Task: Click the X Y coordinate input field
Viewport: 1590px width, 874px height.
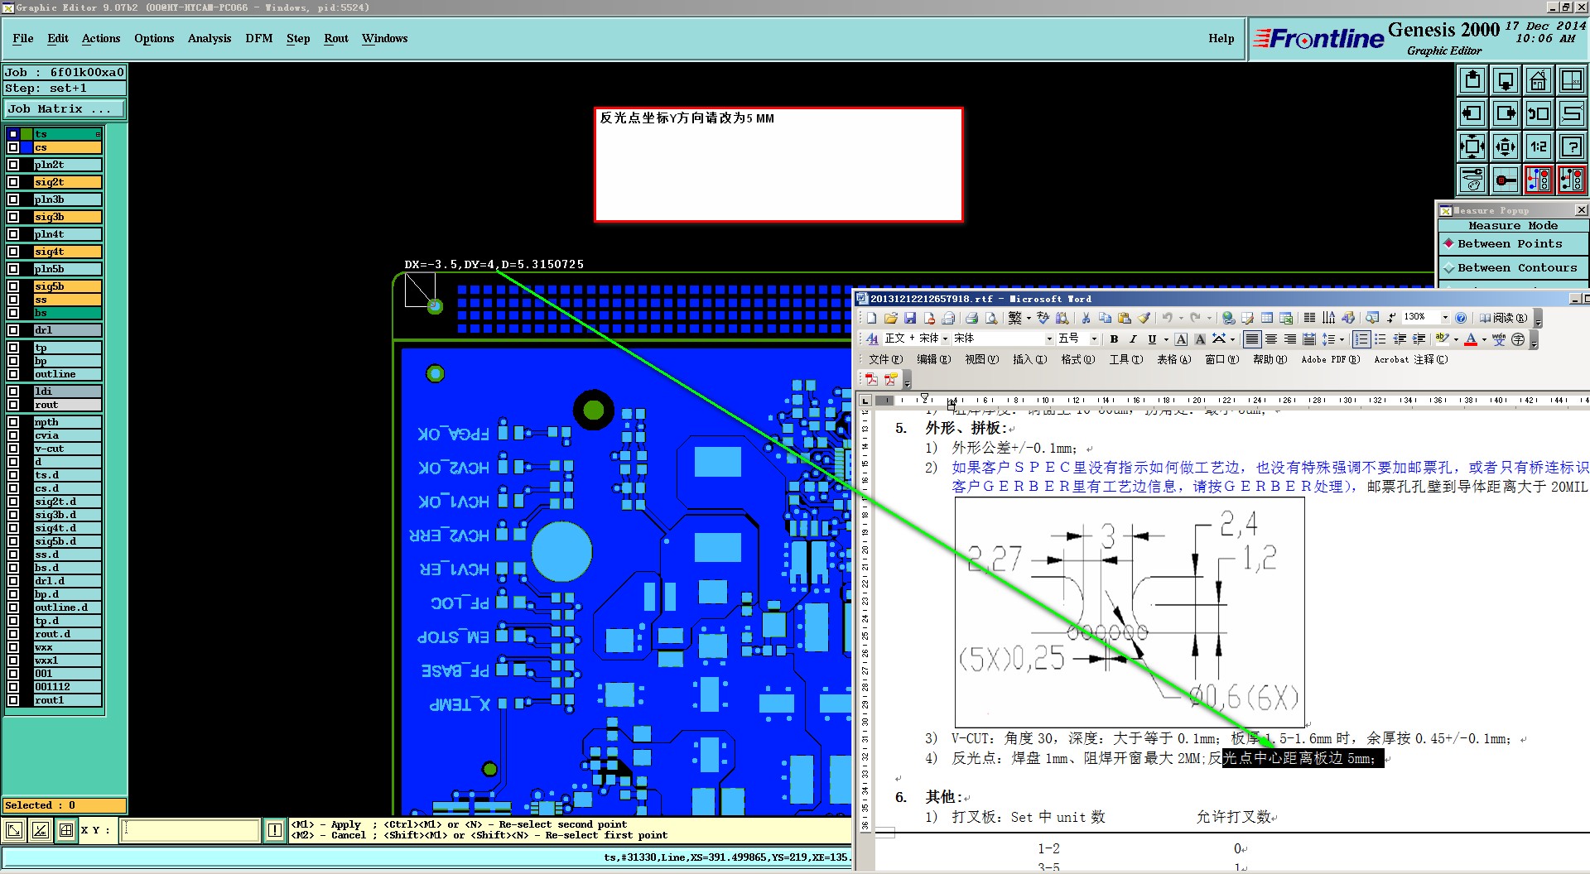Action: tap(190, 830)
